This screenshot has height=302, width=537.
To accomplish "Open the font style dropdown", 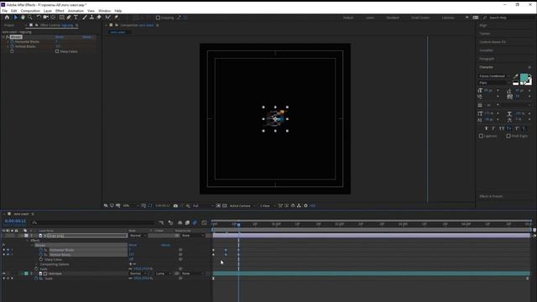I will [494, 83].
